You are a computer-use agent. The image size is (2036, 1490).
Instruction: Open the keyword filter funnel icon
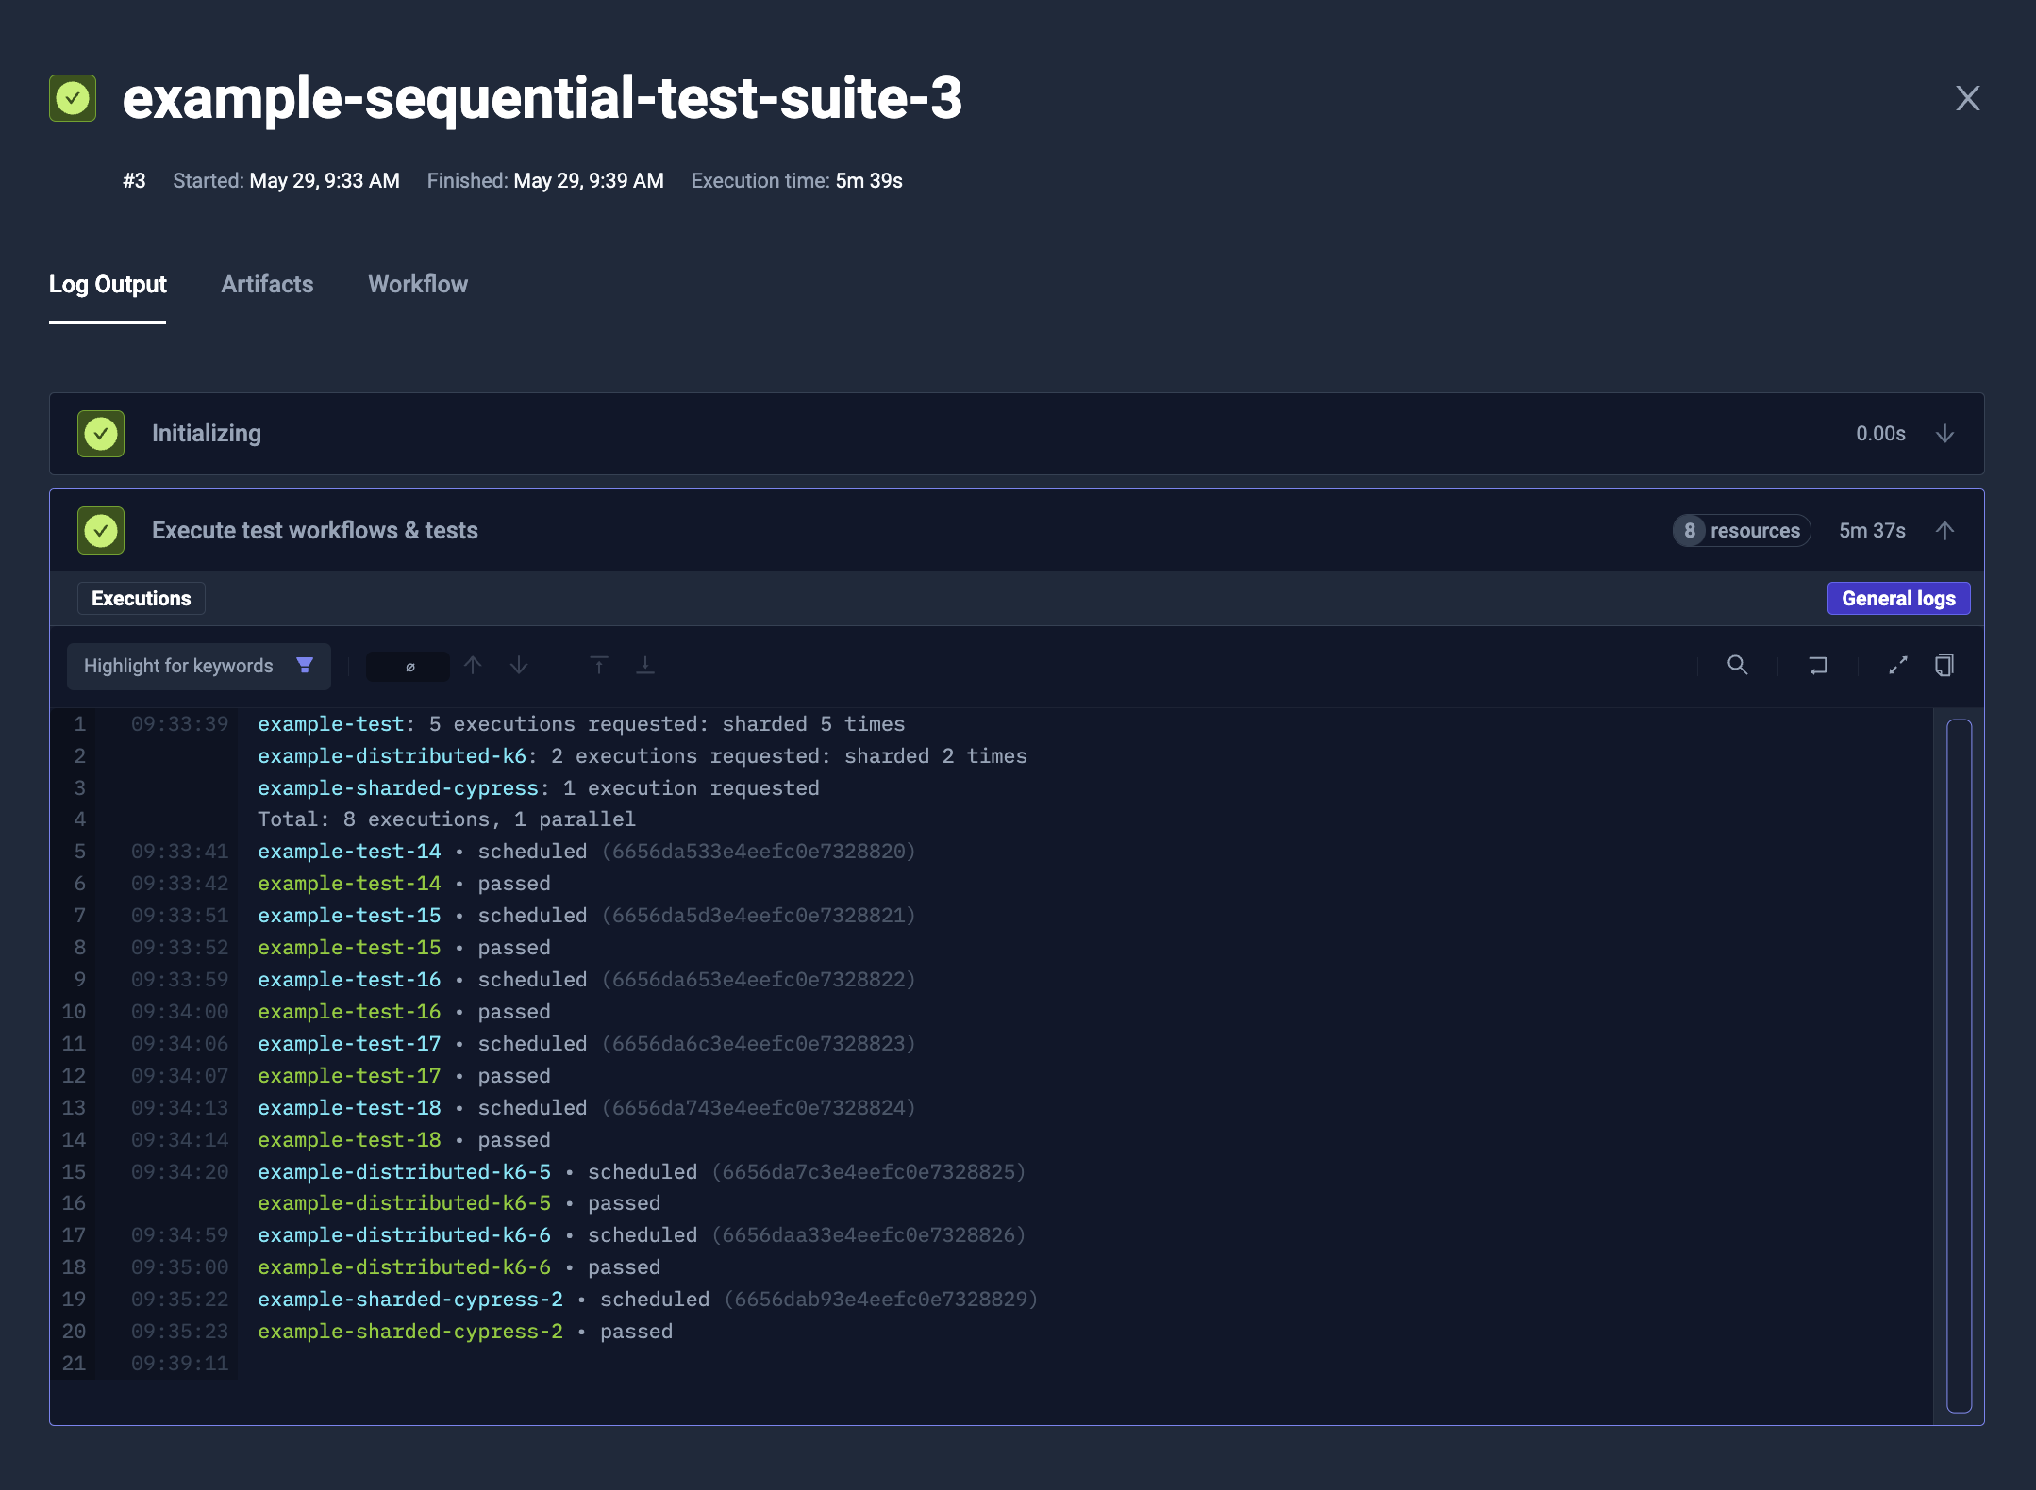(305, 665)
